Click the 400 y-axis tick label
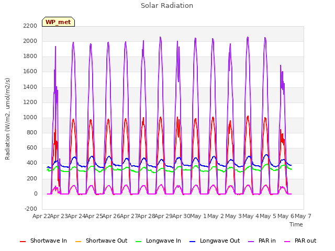 click(x=31, y=163)
